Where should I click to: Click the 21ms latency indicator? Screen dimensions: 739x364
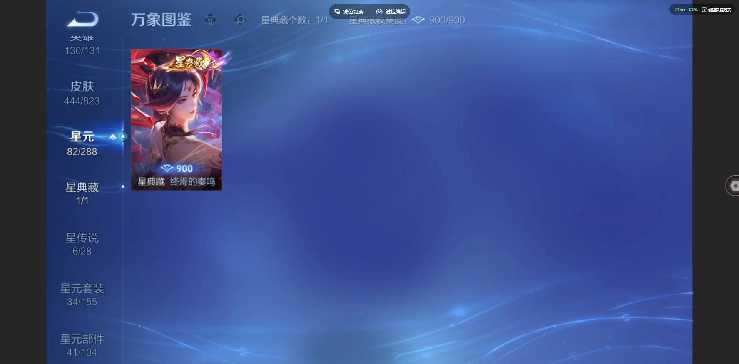[680, 10]
